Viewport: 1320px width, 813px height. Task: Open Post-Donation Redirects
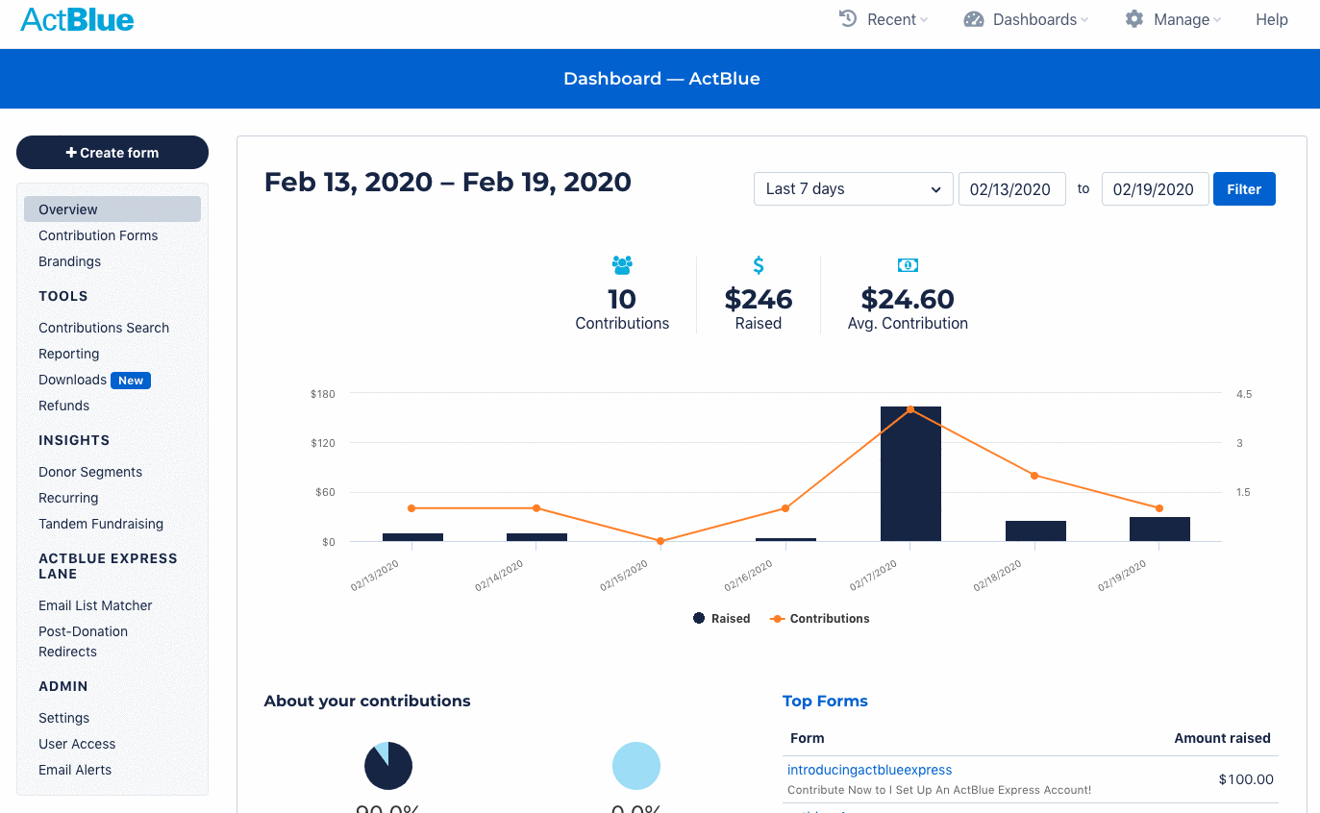[83, 641]
